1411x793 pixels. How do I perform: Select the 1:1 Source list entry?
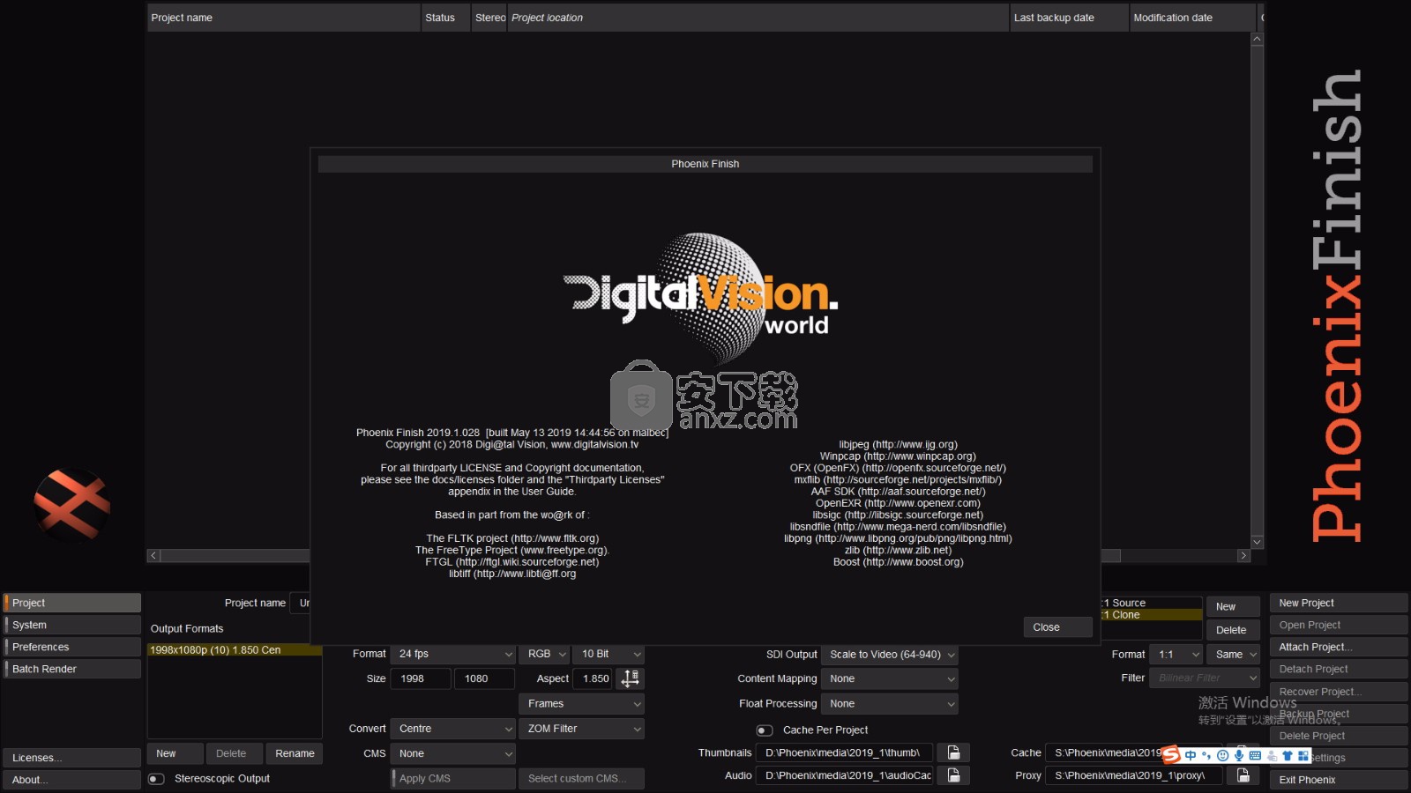tap(1152, 604)
